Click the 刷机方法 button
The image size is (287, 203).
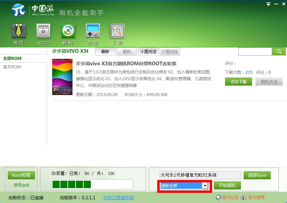[269, 82]
